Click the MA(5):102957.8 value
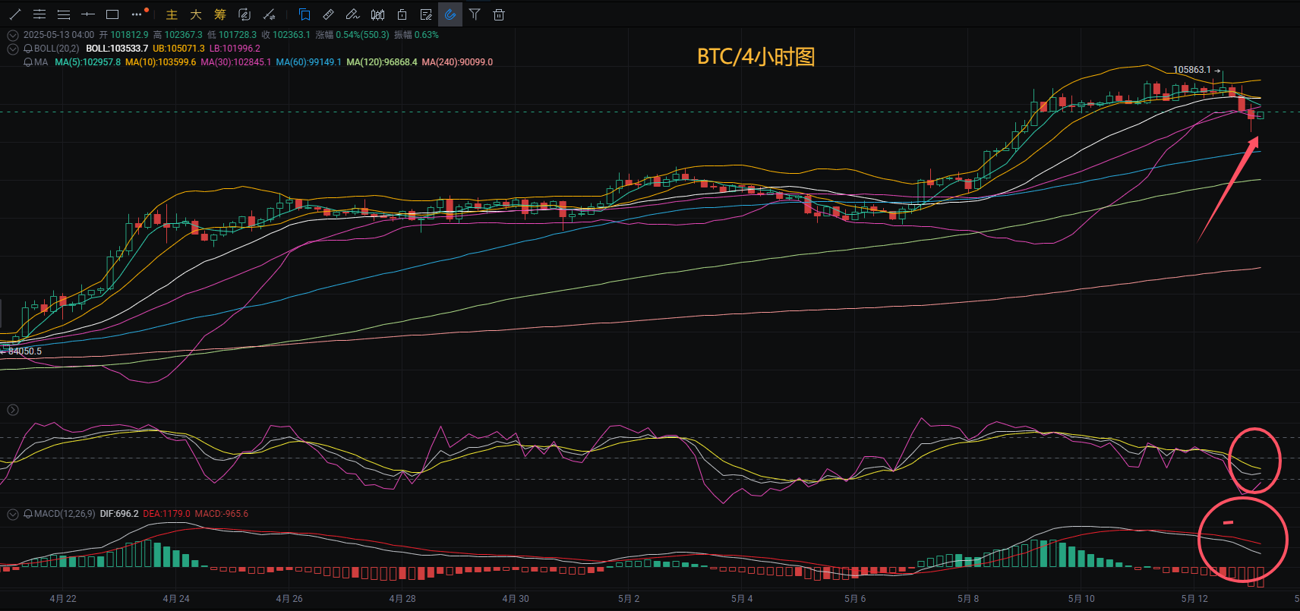The width and height of the screenshot is (1300, 611). (87, 62)
